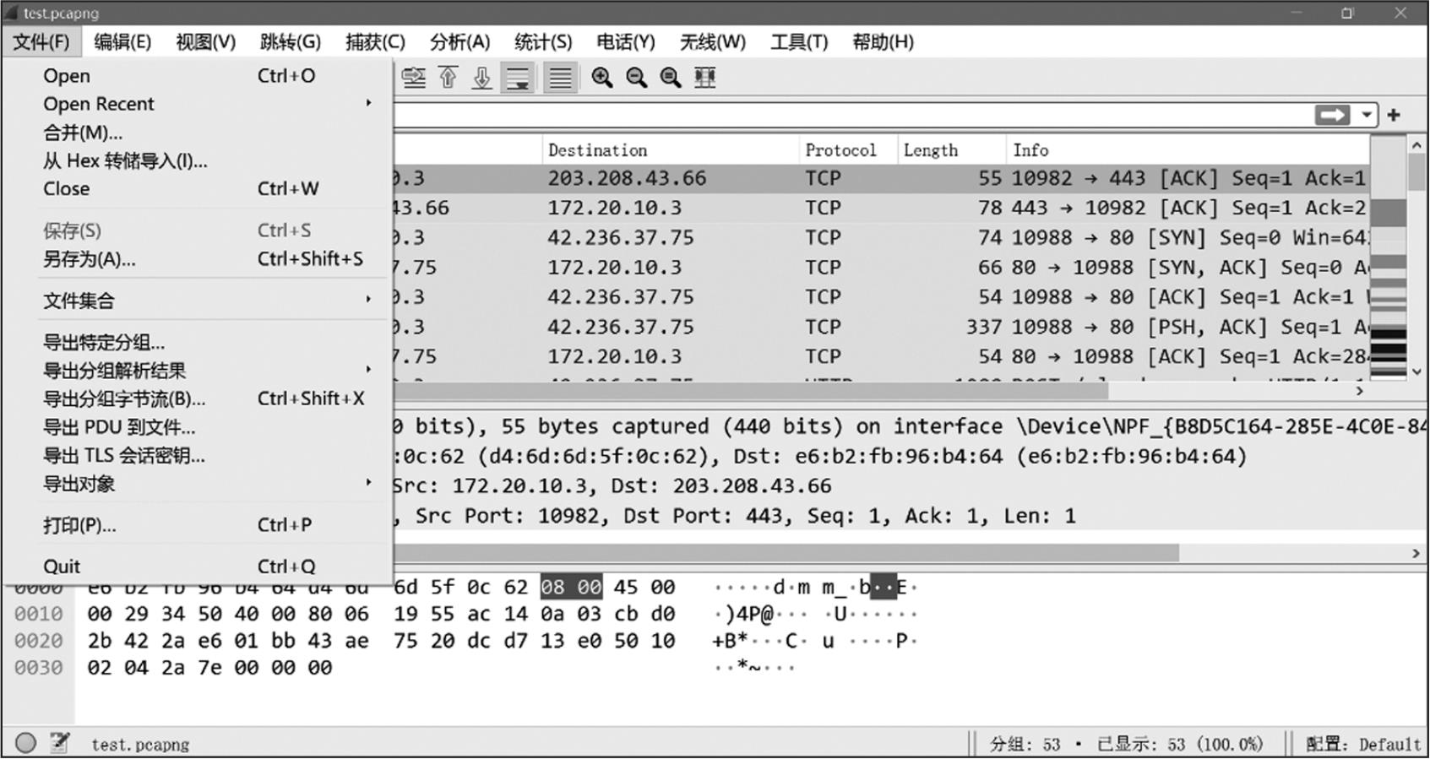Click the go to first packet arrow icon

[448, 78]
